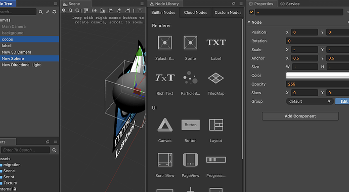The height and width of the screenshot is (192, 349).
Task: Zoom in using the Scene magnifier plus icon
Action: point(64,10)
